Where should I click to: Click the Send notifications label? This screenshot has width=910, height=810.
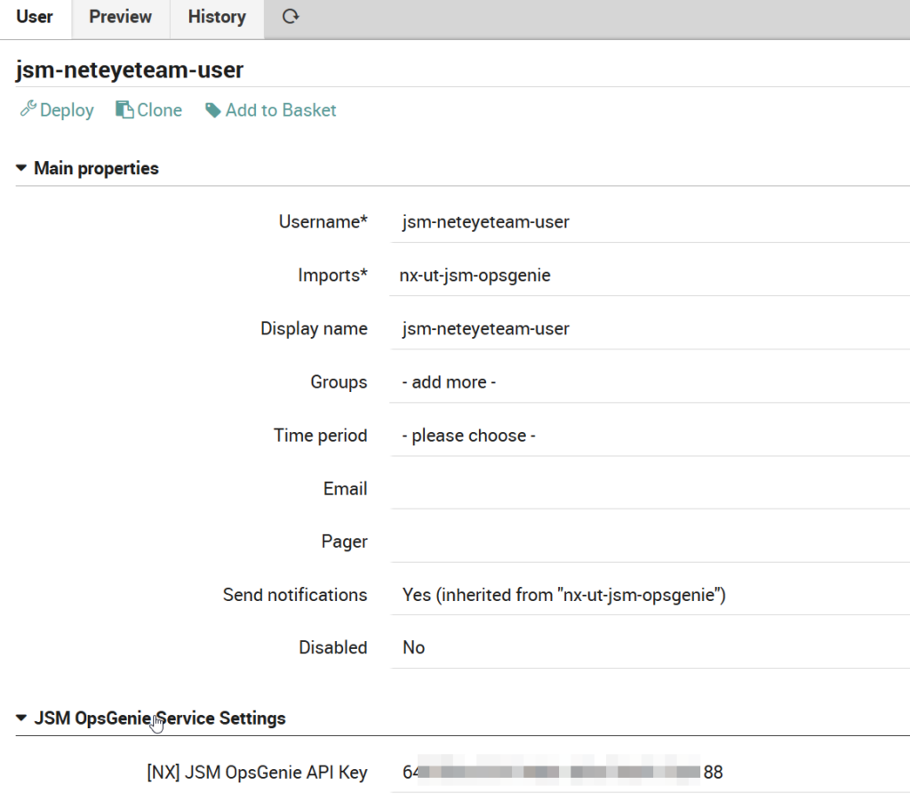295,595
